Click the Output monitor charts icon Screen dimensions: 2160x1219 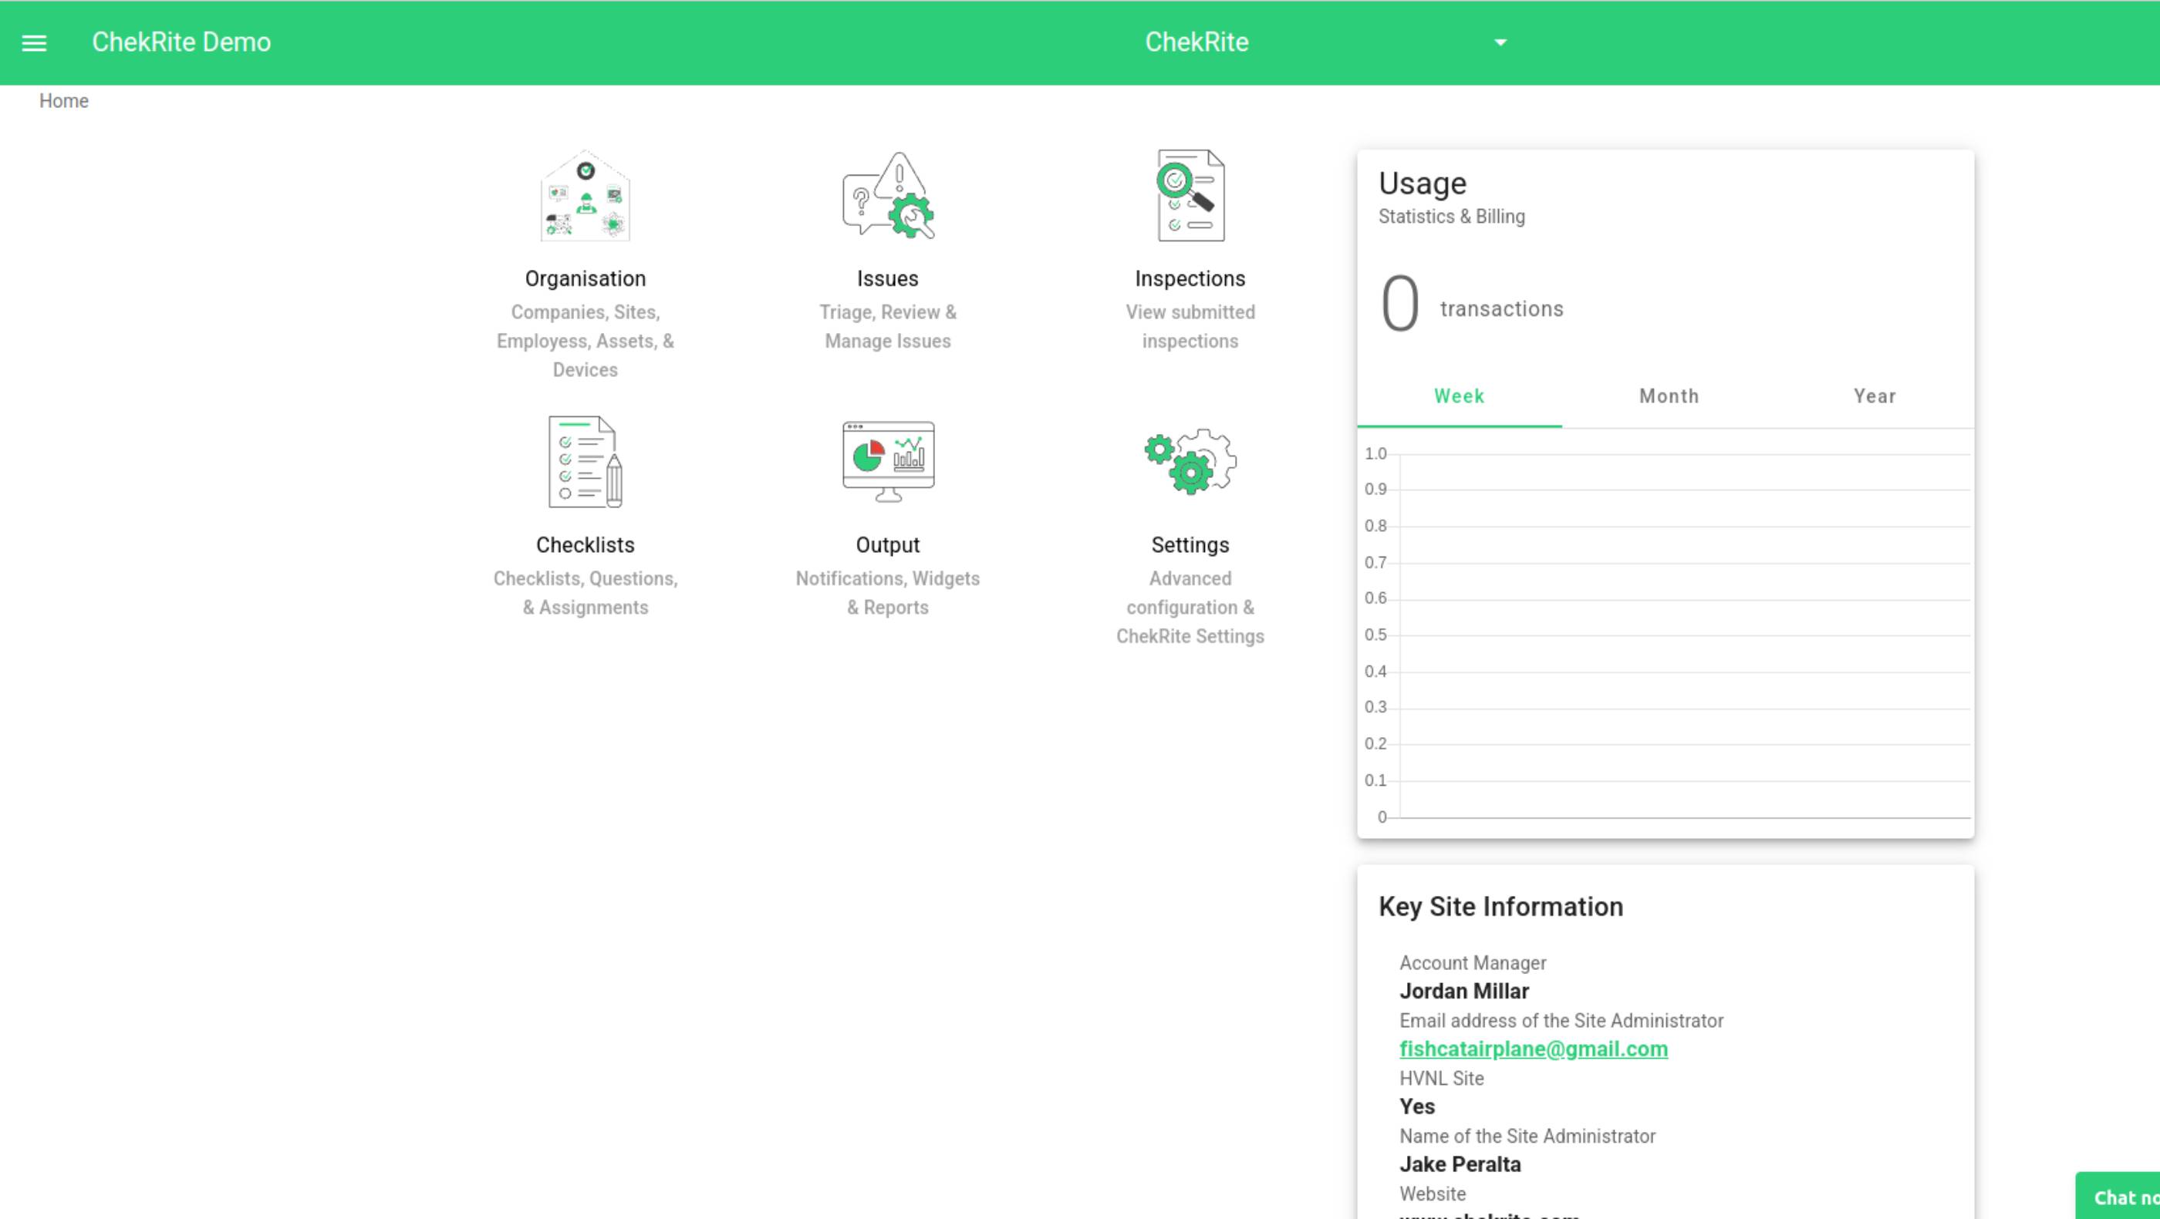[x=888, y=462]
